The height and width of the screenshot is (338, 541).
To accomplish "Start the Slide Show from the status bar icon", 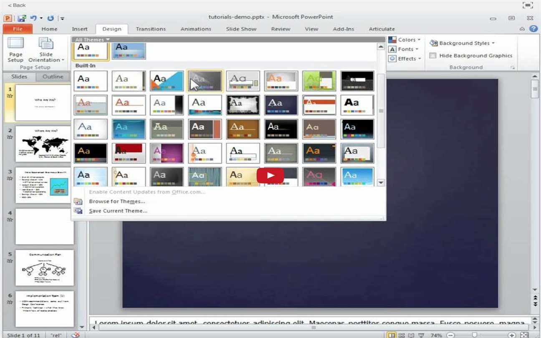I will (420, 335).
